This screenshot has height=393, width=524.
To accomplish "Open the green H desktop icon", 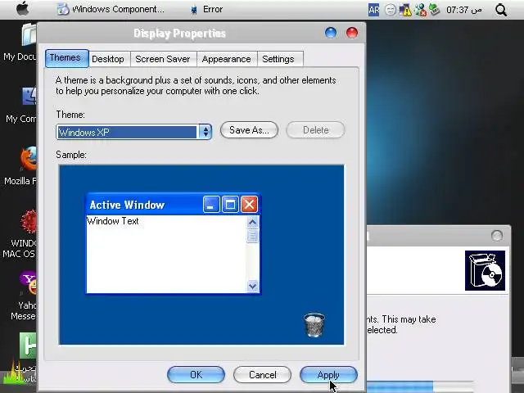I will pos(27,345).
